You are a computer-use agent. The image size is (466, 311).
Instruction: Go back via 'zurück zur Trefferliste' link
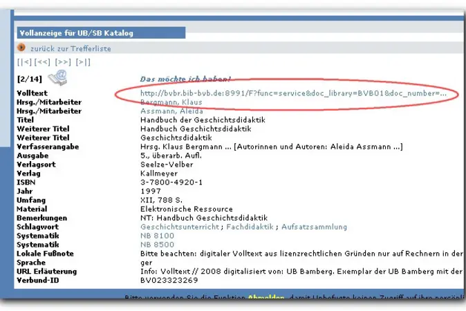(x=71, y=48)
